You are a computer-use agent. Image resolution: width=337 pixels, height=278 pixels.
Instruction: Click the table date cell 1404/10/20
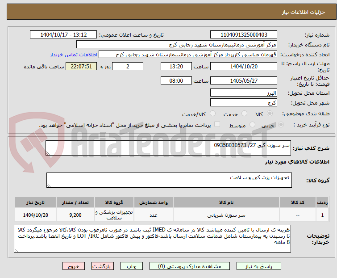tap(35, 215)
